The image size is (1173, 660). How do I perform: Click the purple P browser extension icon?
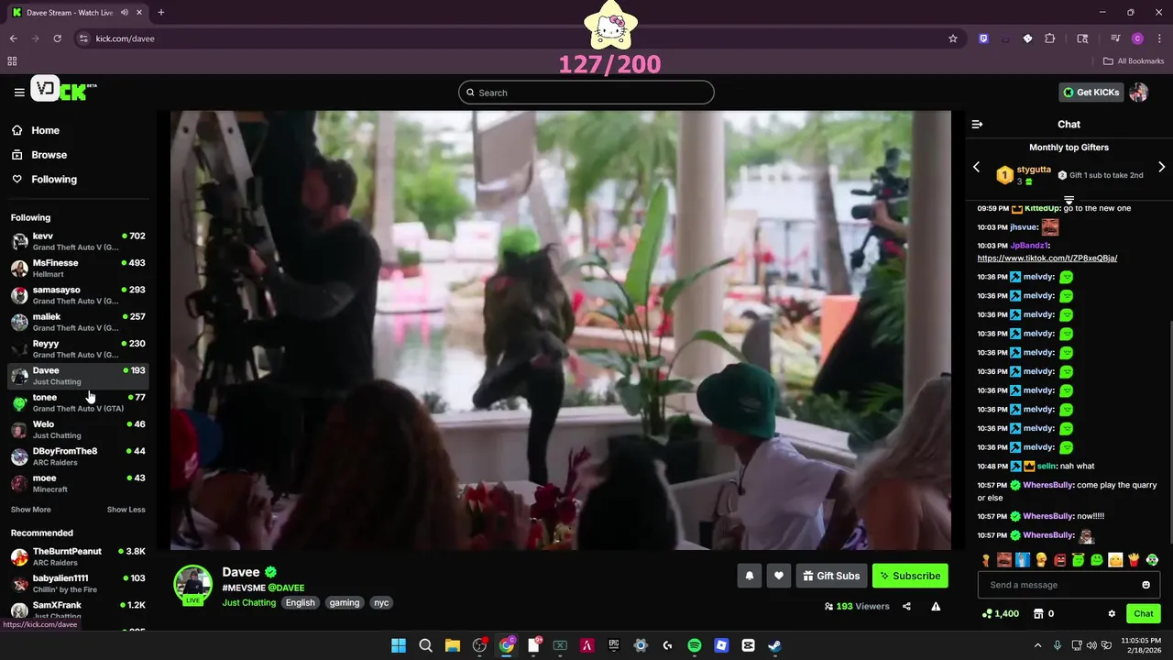tap(983, 38)
